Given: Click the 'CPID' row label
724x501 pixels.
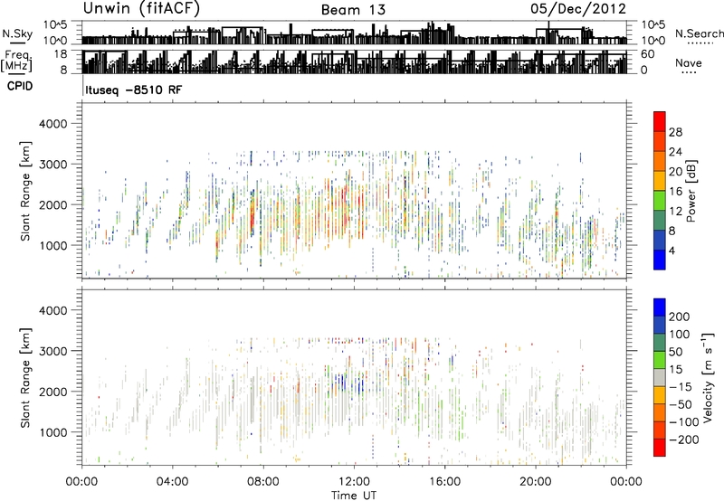Looking at the screenshot, I should point(20,86).
